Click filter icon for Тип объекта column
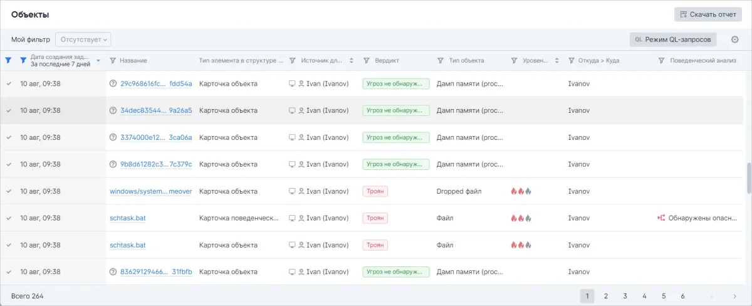Viewport: 752px width, 306px height. [x=441, y=61]
